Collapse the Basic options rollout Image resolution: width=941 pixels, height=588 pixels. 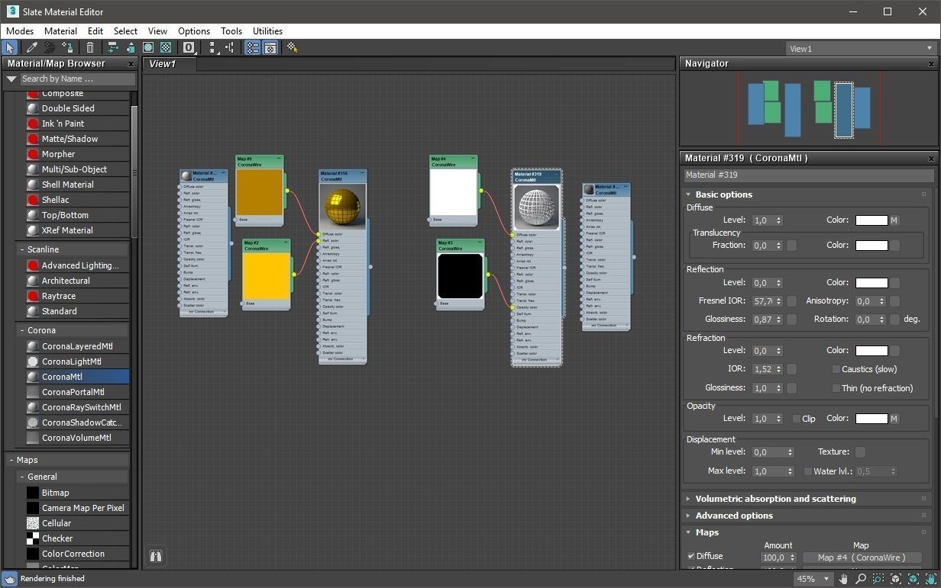[x=688, y=194]
